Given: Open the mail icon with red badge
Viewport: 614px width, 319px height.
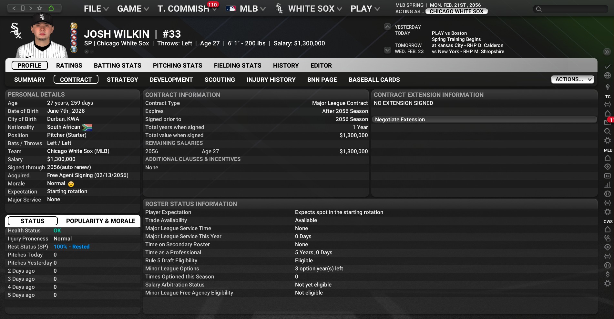Looking at the screenshot, I should tap(607, 122).
